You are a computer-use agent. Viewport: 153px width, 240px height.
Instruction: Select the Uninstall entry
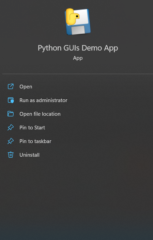click(29, 155)
